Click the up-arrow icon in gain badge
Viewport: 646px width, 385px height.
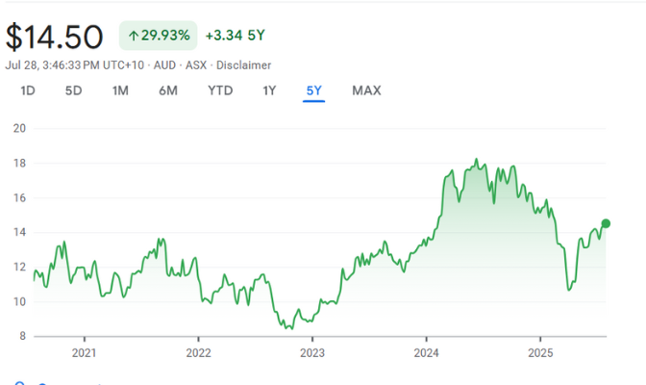point(133,36)
